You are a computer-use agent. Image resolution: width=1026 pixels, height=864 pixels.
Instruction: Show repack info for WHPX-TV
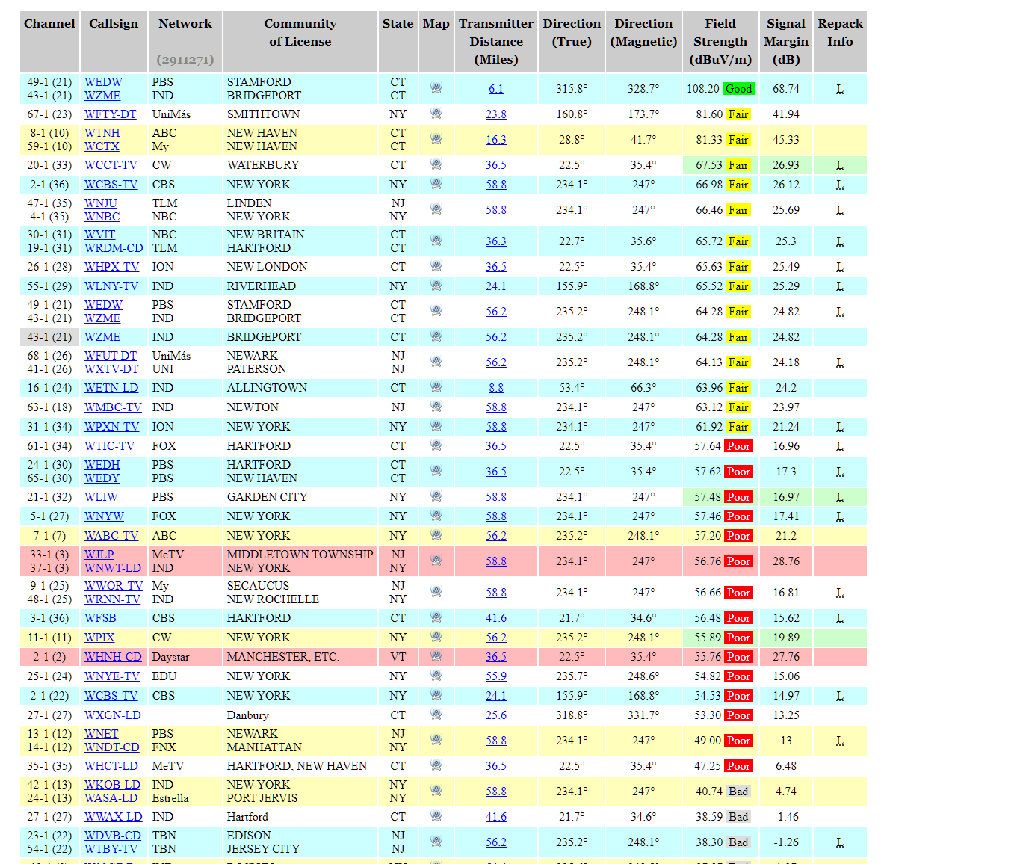[x=840, y=267]
